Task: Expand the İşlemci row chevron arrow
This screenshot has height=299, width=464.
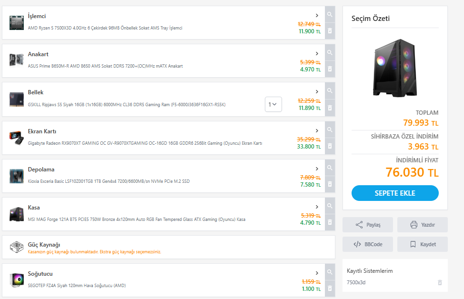Action: point(317,16)
